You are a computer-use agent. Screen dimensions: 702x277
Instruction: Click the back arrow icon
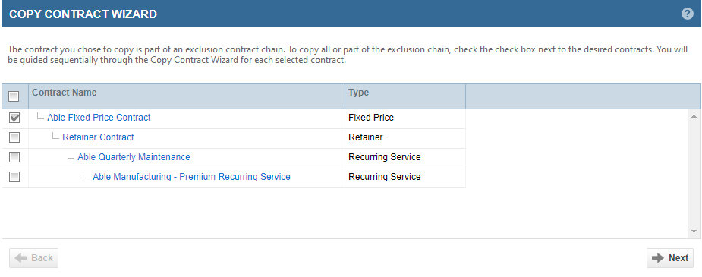coord(20,258)
